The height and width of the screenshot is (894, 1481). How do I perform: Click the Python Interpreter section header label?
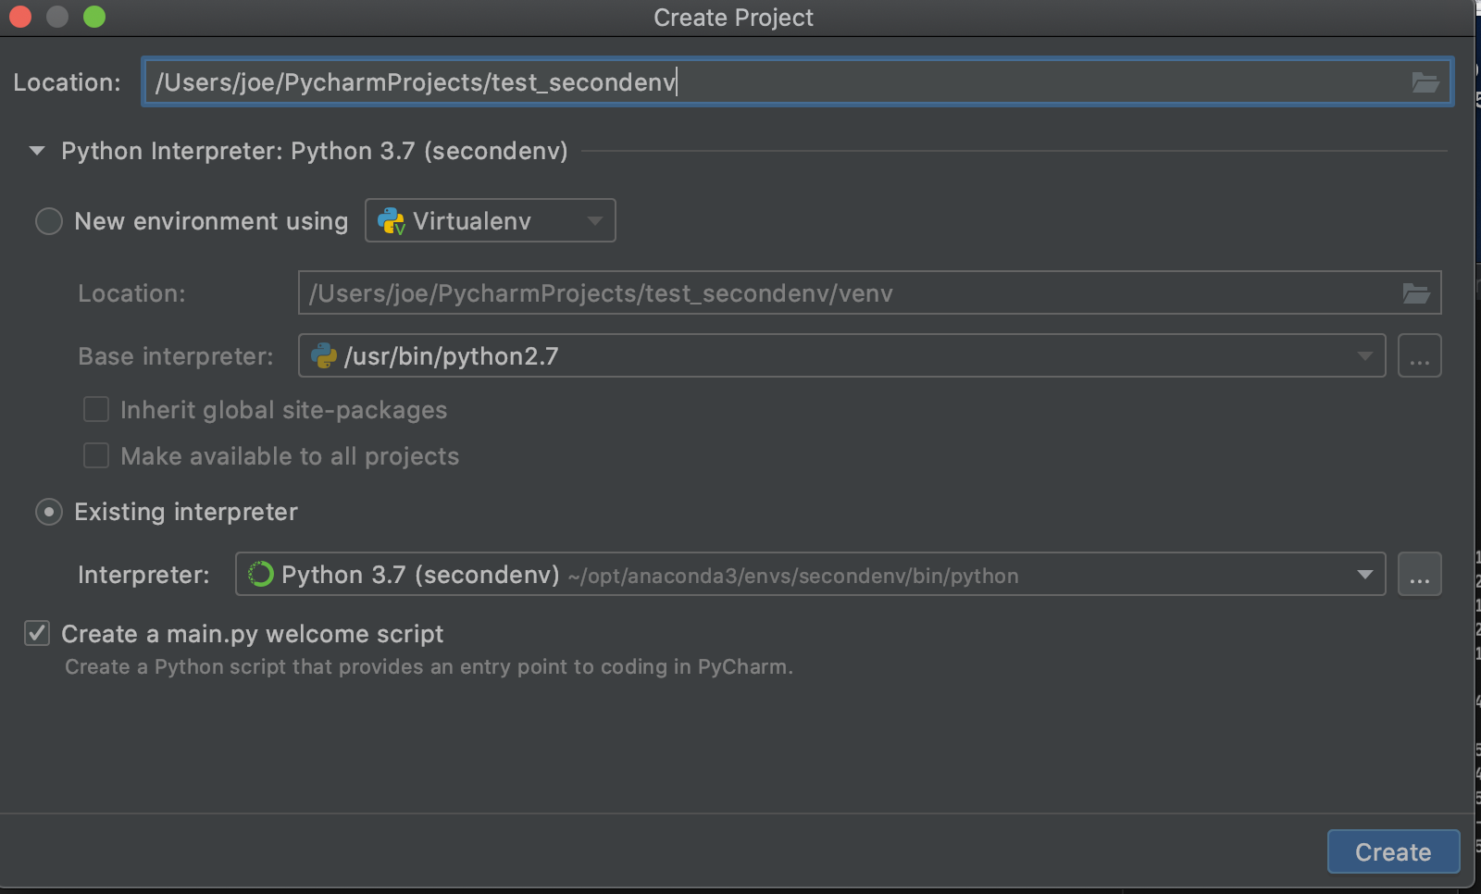[314, 151]
